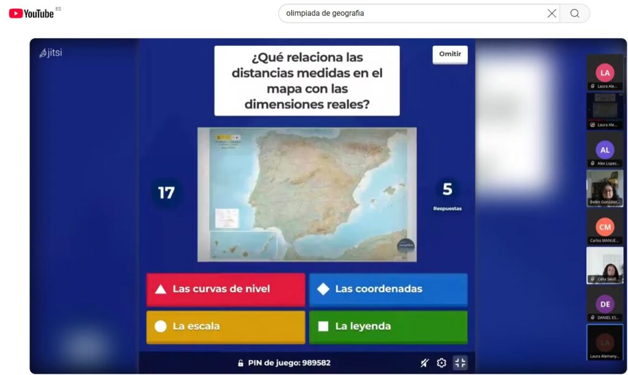Toggle the muted sound icon
This screenshot has width=628, height=375.
(x=424, y=363)
